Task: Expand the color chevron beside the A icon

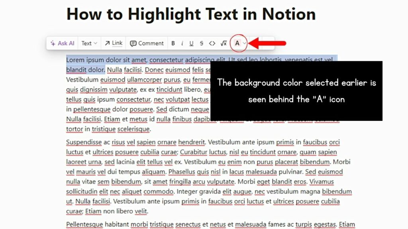Action: (244, 43)
